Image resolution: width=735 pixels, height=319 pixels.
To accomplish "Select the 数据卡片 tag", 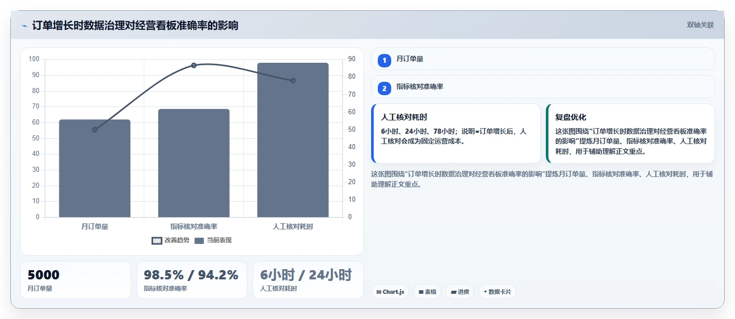I will [x=497, y=292].
